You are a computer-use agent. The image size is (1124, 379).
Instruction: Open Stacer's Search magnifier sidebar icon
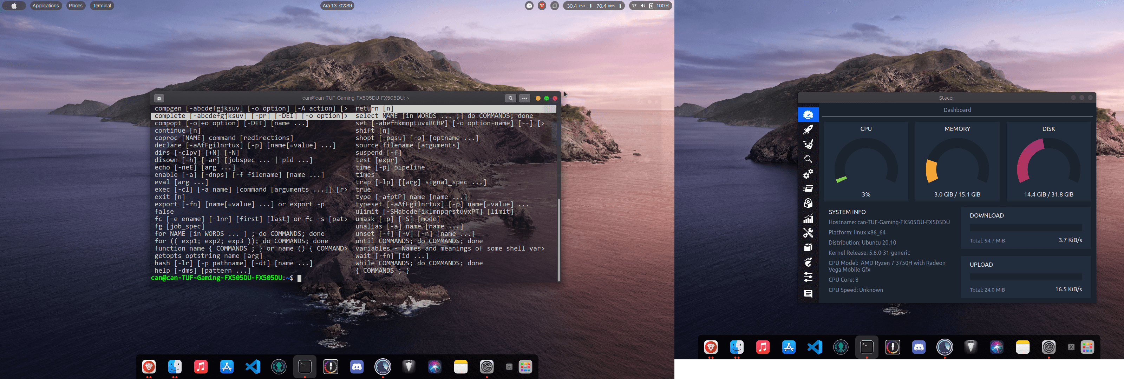pos(808,159)
